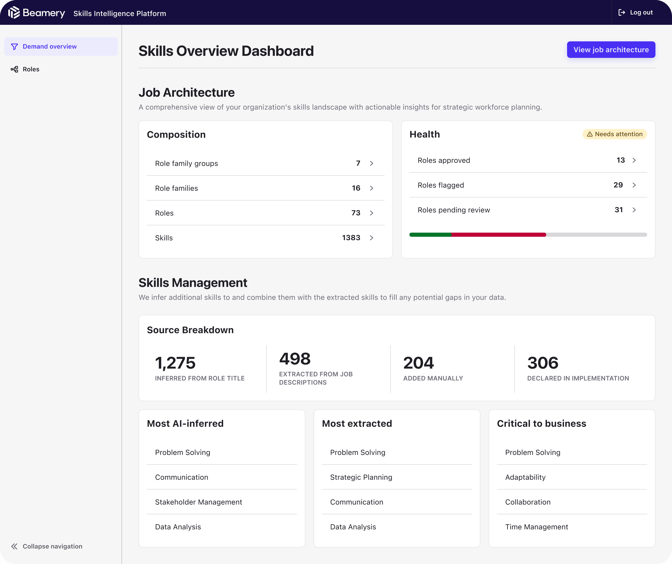Select Stakeholder Management under Most AI-inferred
The image size is (672, 564).
[198, 502]
